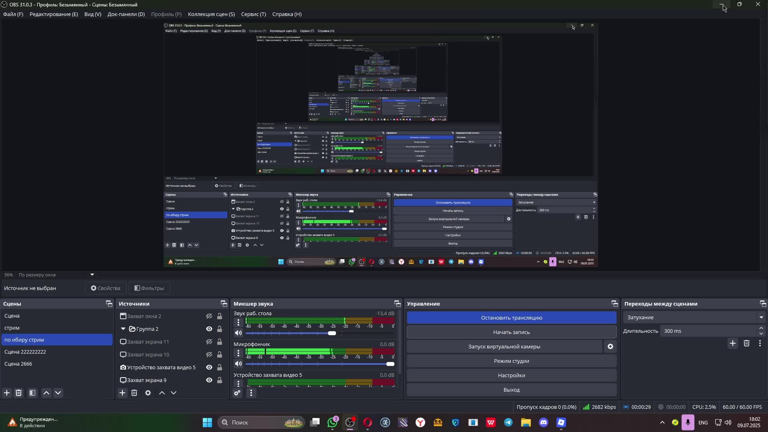Open the Сервис menu

(253, 14)
